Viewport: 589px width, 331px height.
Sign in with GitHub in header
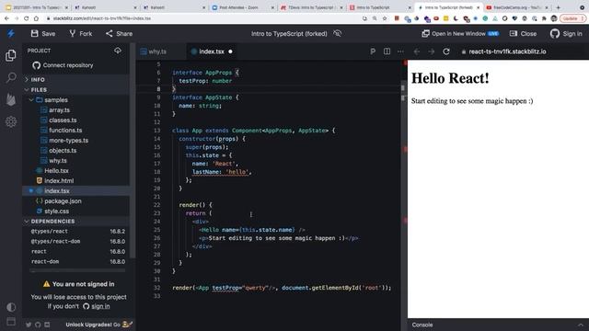point(566,33)
